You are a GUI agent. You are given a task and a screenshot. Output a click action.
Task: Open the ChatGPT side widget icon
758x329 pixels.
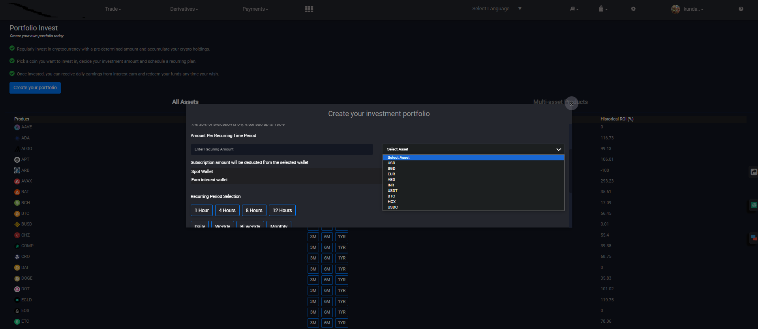coord(754,205)
